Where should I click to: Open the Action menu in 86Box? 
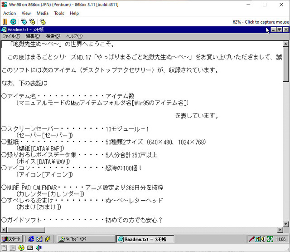pyautogui.click(x=10, y=13)
